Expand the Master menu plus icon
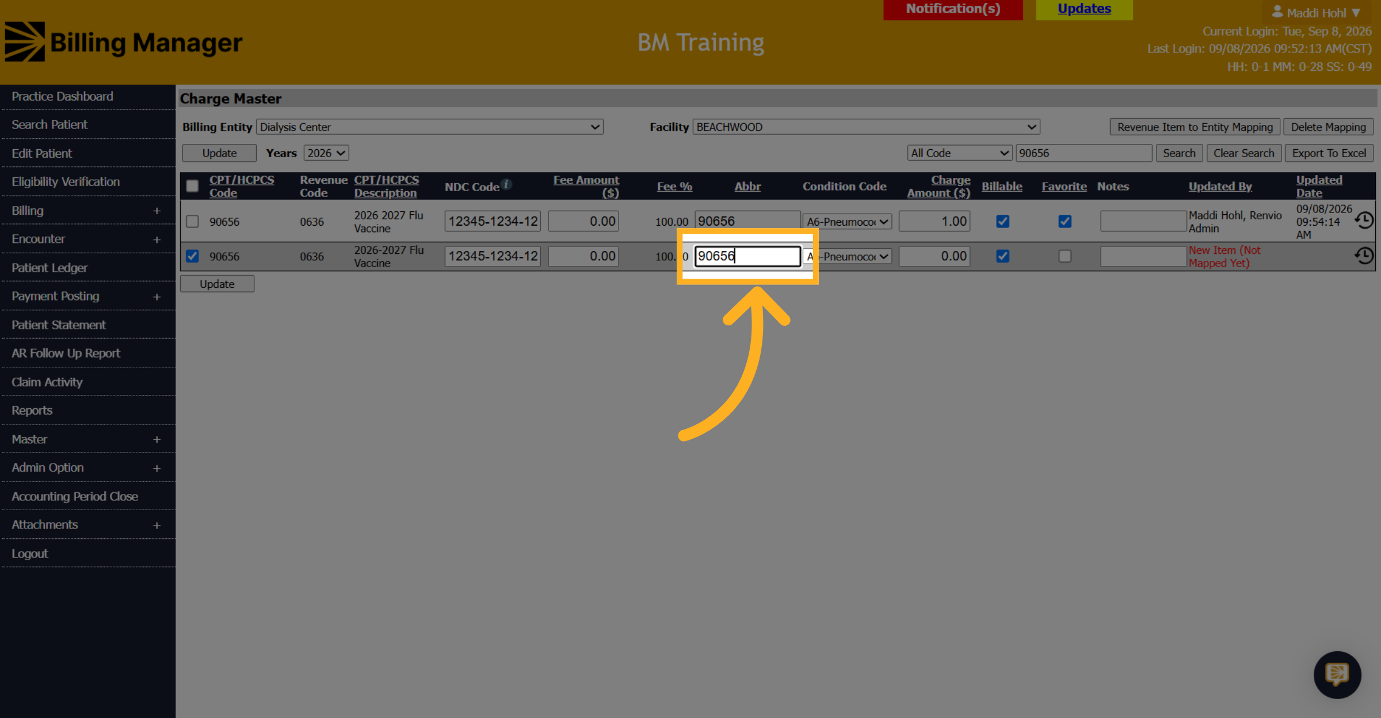The height and width of the screenshot is (718, 1381). [x=157, y=439]
